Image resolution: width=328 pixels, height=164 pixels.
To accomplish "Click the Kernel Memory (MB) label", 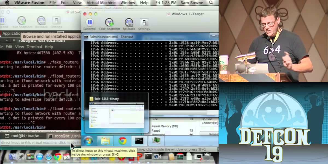I will (165, 126).
